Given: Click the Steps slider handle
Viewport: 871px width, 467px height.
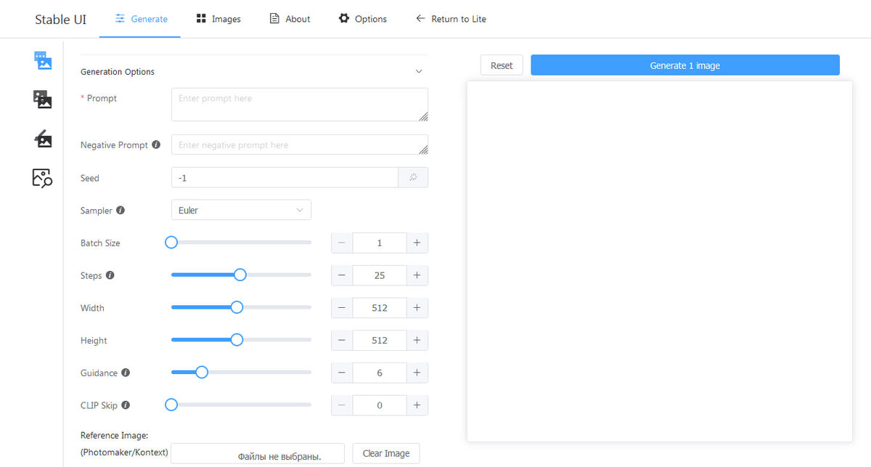Looking at the screenshot, I should 240,275.
